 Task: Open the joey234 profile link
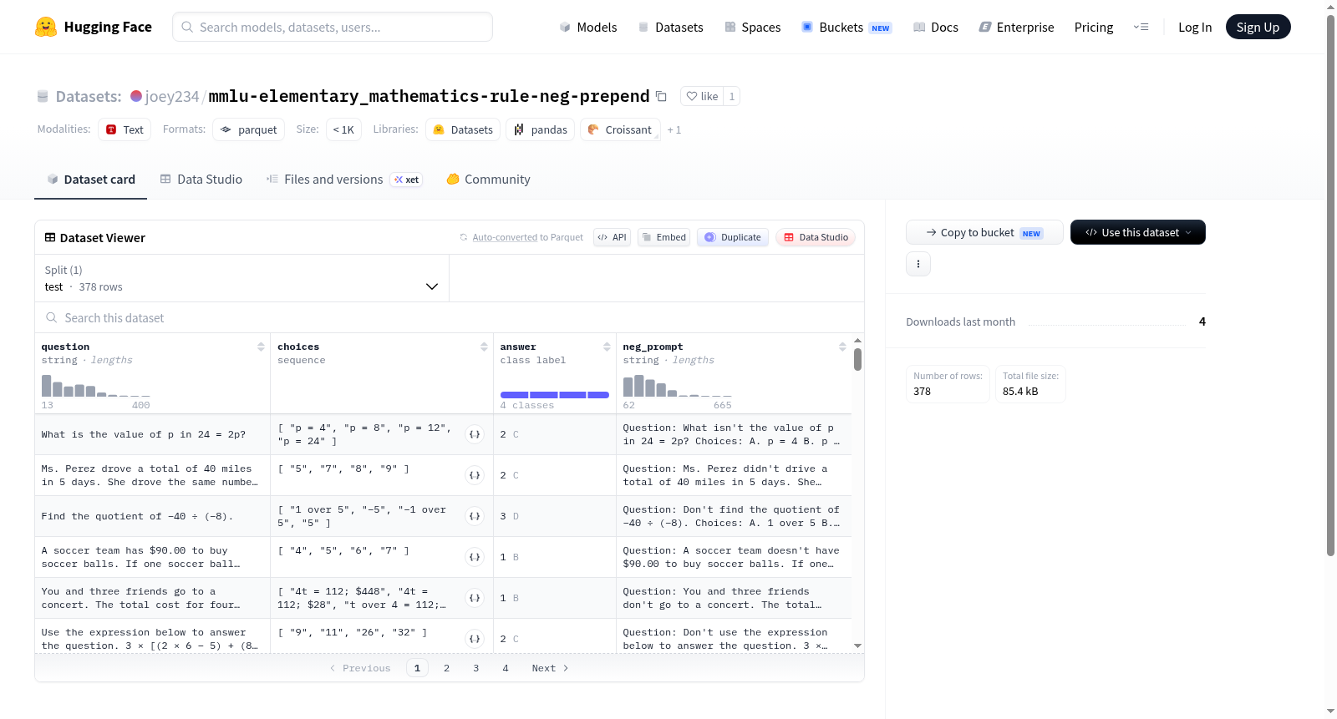[172, 96]
